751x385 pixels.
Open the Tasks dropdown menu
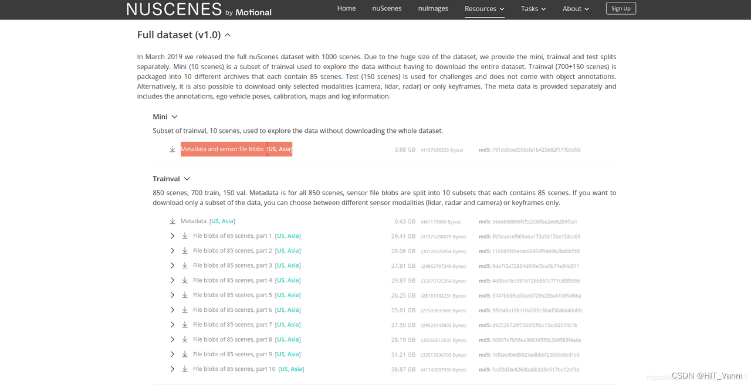click(x=533, y=9)
